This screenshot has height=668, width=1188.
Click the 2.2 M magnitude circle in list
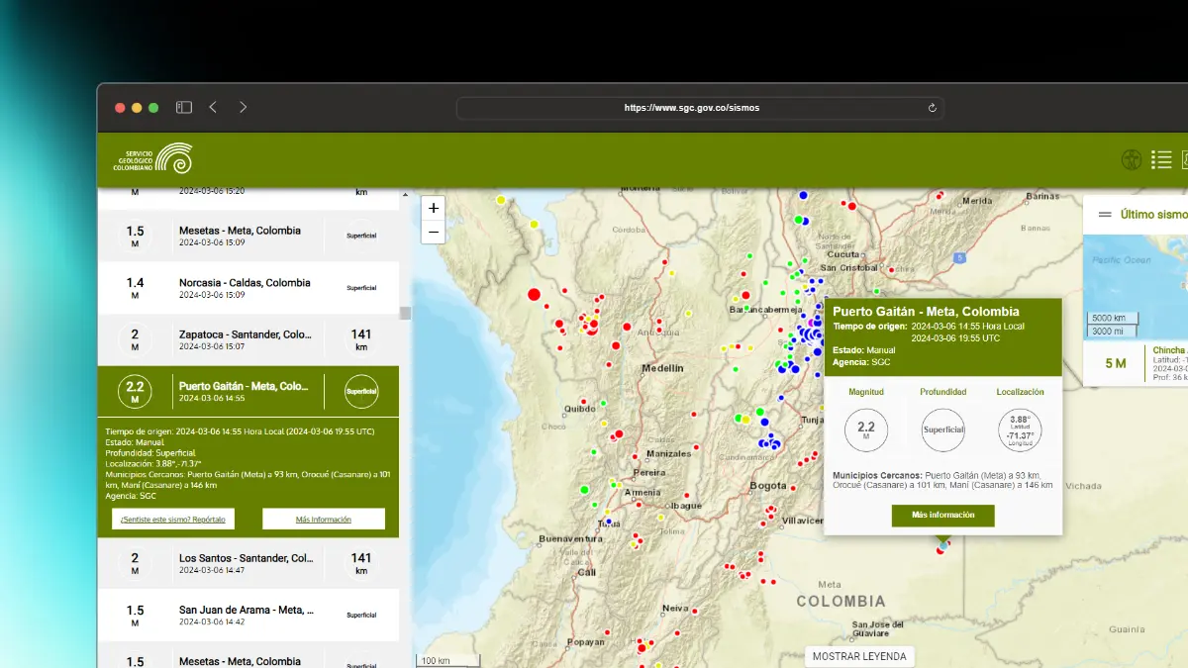click(x=135, y=391)
